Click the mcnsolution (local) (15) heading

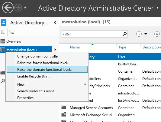(x=86, y=22)
